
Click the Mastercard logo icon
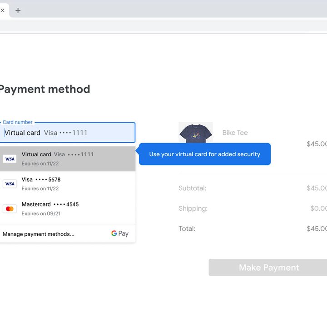click(10, 208)
